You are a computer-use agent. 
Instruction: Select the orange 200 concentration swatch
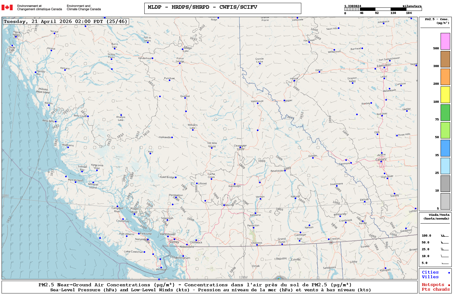tap(445, 77)
